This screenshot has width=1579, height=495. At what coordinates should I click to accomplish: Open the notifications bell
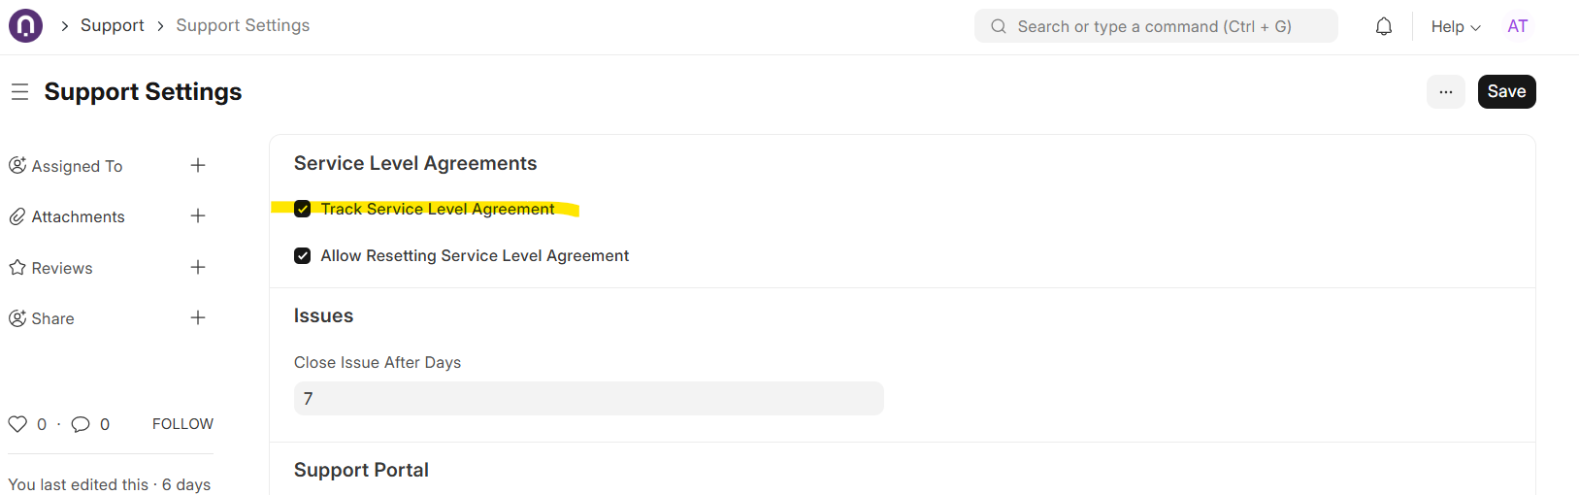coord(1384,26)
